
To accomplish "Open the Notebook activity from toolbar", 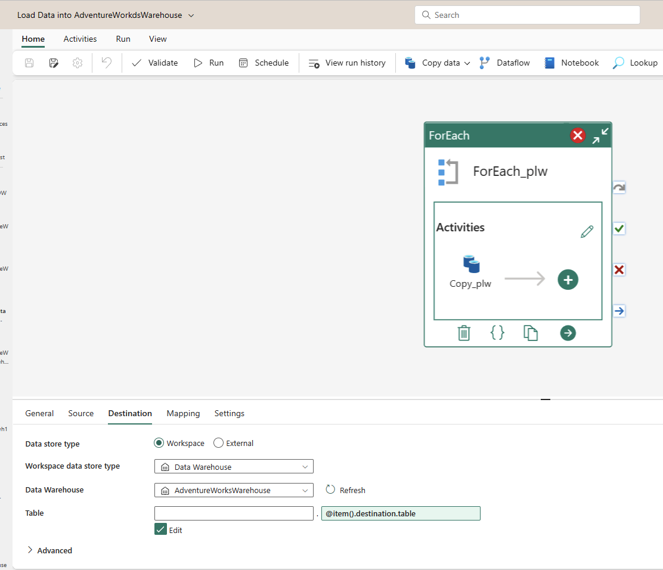I will [x=571, y=63].
